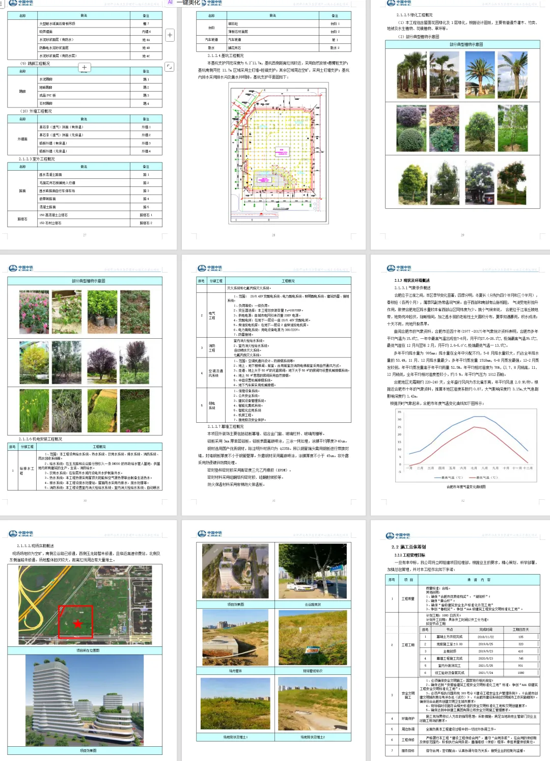The width and height of the screenshot is (550, 761).
Task: Click the 最高气温 legend entry in the chart
Action: [448, 477]
